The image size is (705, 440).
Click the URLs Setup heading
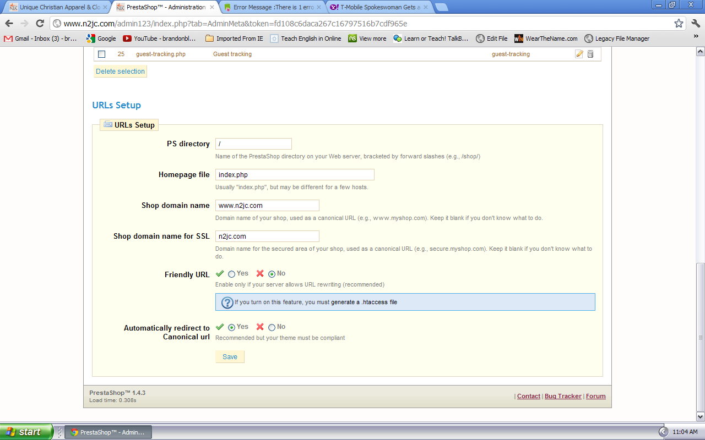[x=117, y=105]
